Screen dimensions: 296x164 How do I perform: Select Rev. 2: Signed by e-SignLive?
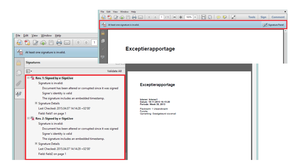[54, 118]
